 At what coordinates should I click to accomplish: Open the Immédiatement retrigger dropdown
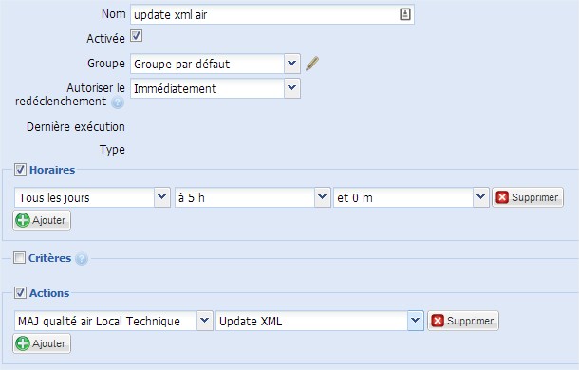[x=292, y=88]
